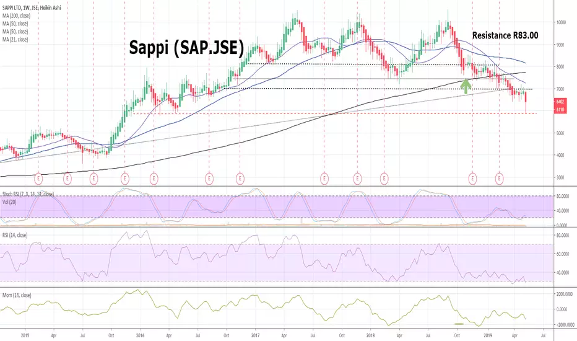Select the earnings marker around February 2018
Viewport: 577px width, 341px height.
pos(384,179)
